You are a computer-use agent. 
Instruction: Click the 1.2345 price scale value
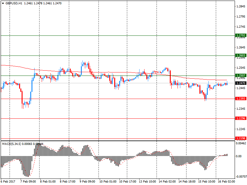241,109
